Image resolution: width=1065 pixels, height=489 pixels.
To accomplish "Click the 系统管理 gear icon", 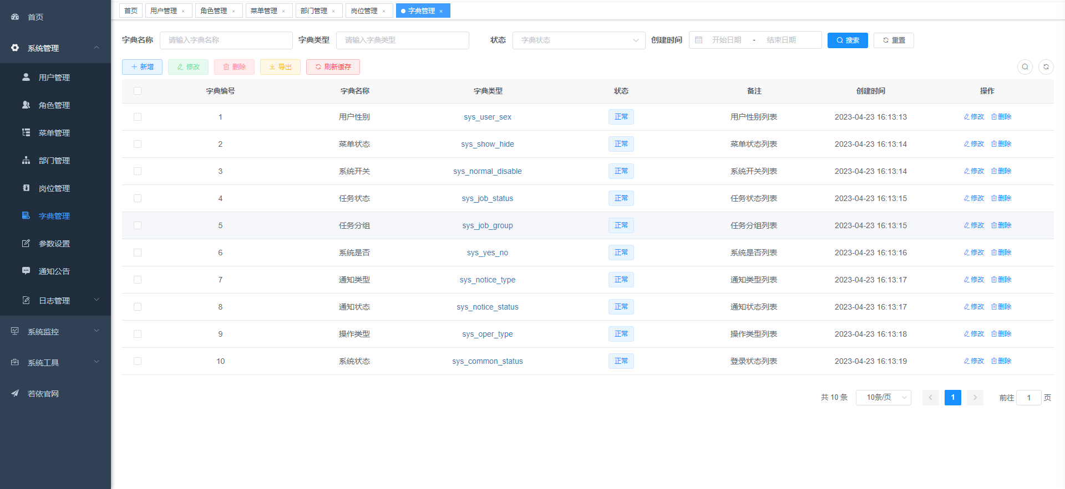I will (x=15, y=48).
